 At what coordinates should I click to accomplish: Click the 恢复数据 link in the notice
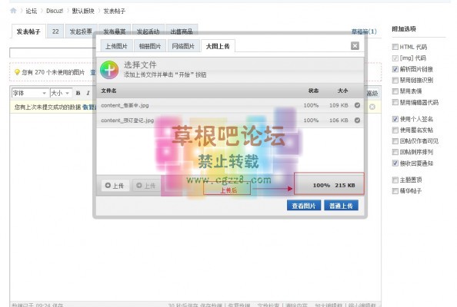90,107
